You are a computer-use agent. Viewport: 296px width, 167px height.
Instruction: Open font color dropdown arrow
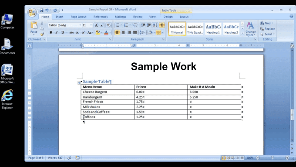tap(110, 33)
